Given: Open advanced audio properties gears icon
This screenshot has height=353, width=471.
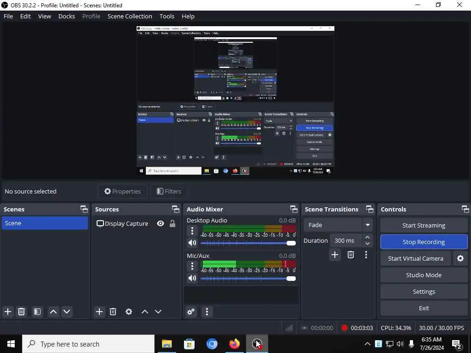Looking at the screenshot, I should click(x=191, y=312).
